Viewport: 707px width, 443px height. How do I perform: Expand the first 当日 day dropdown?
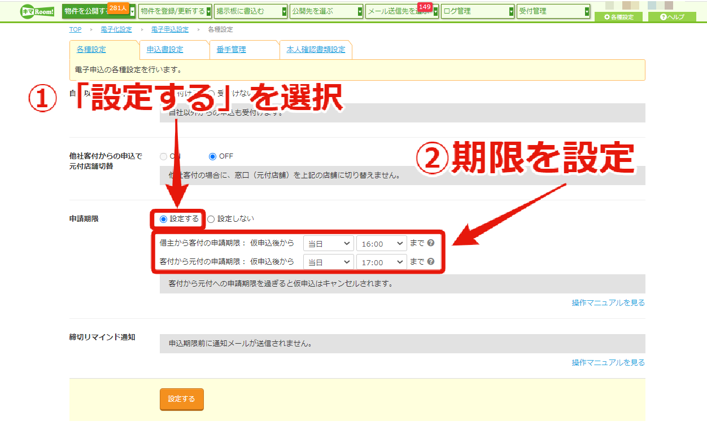[328, 244]
